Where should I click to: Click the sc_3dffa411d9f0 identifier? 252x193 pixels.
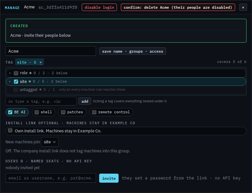(58, 7)
